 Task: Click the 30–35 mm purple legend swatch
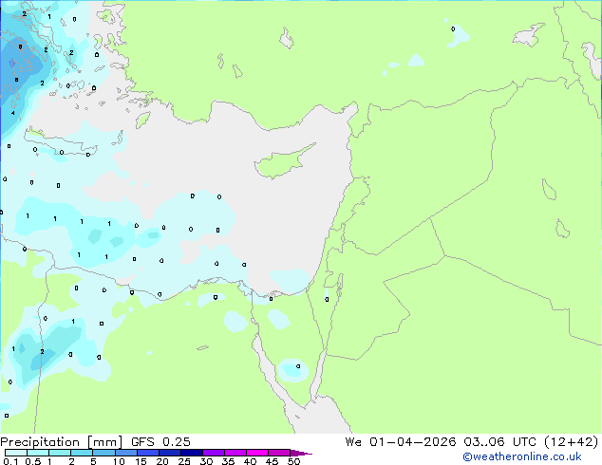coord(214,453)
